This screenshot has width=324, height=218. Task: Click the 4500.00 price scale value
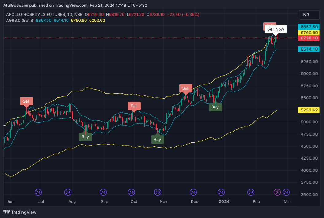309,146
